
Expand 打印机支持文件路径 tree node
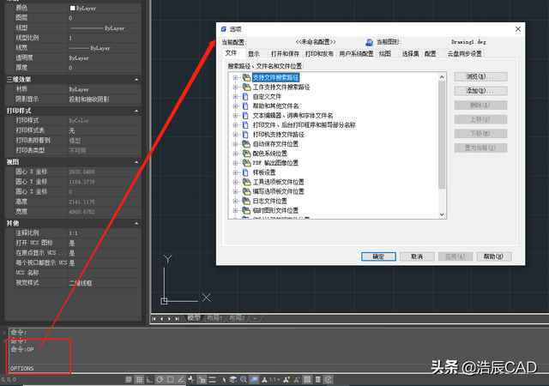pos(235,135)
